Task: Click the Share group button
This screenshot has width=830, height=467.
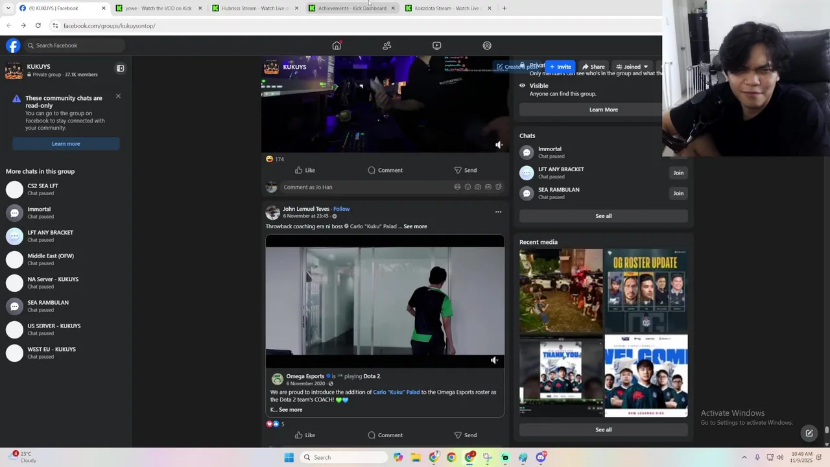Action: tap(593, 67)
